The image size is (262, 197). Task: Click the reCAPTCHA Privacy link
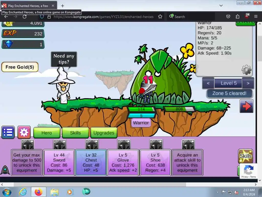click(245, 177)
